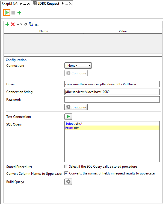Click the gray stop request button
Screen dimensions: 163x204
pos(13,13)
